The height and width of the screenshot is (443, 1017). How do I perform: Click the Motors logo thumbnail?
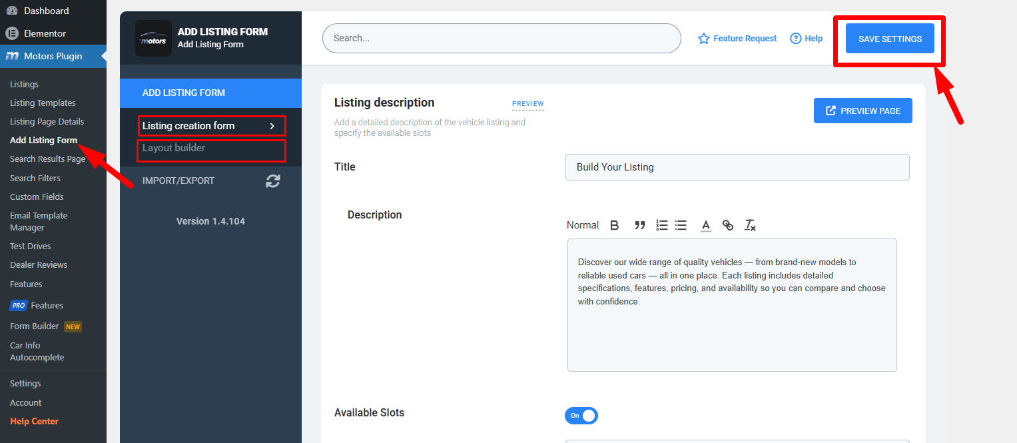coord(153,39)
